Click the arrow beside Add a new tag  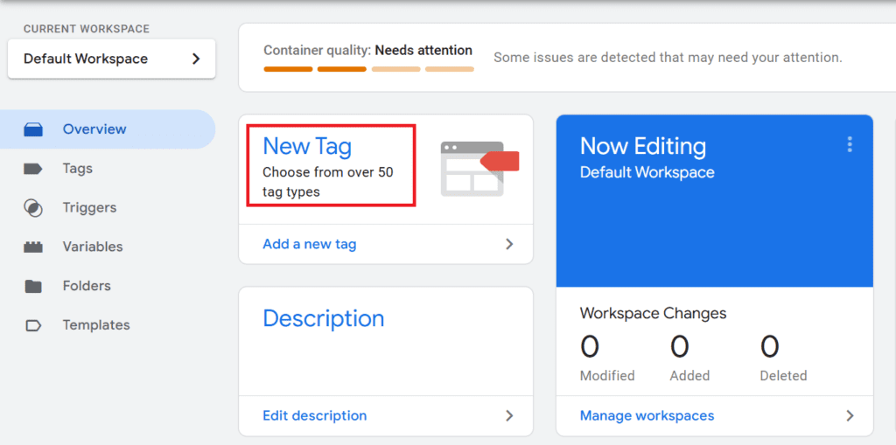(509, 245)
